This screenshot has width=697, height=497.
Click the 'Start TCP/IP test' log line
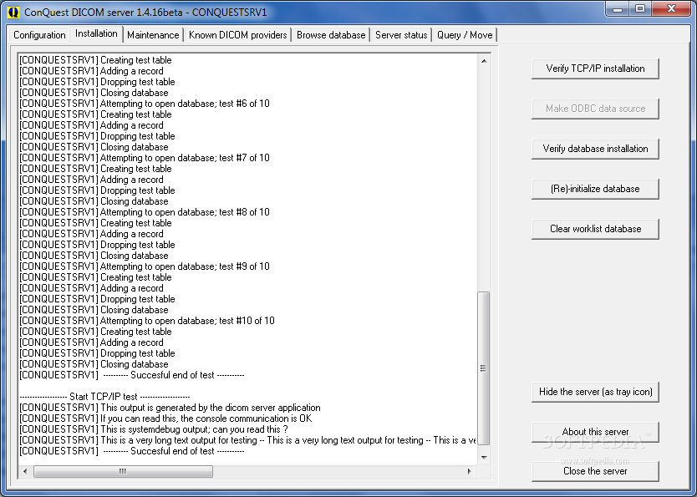click(105, 397)
